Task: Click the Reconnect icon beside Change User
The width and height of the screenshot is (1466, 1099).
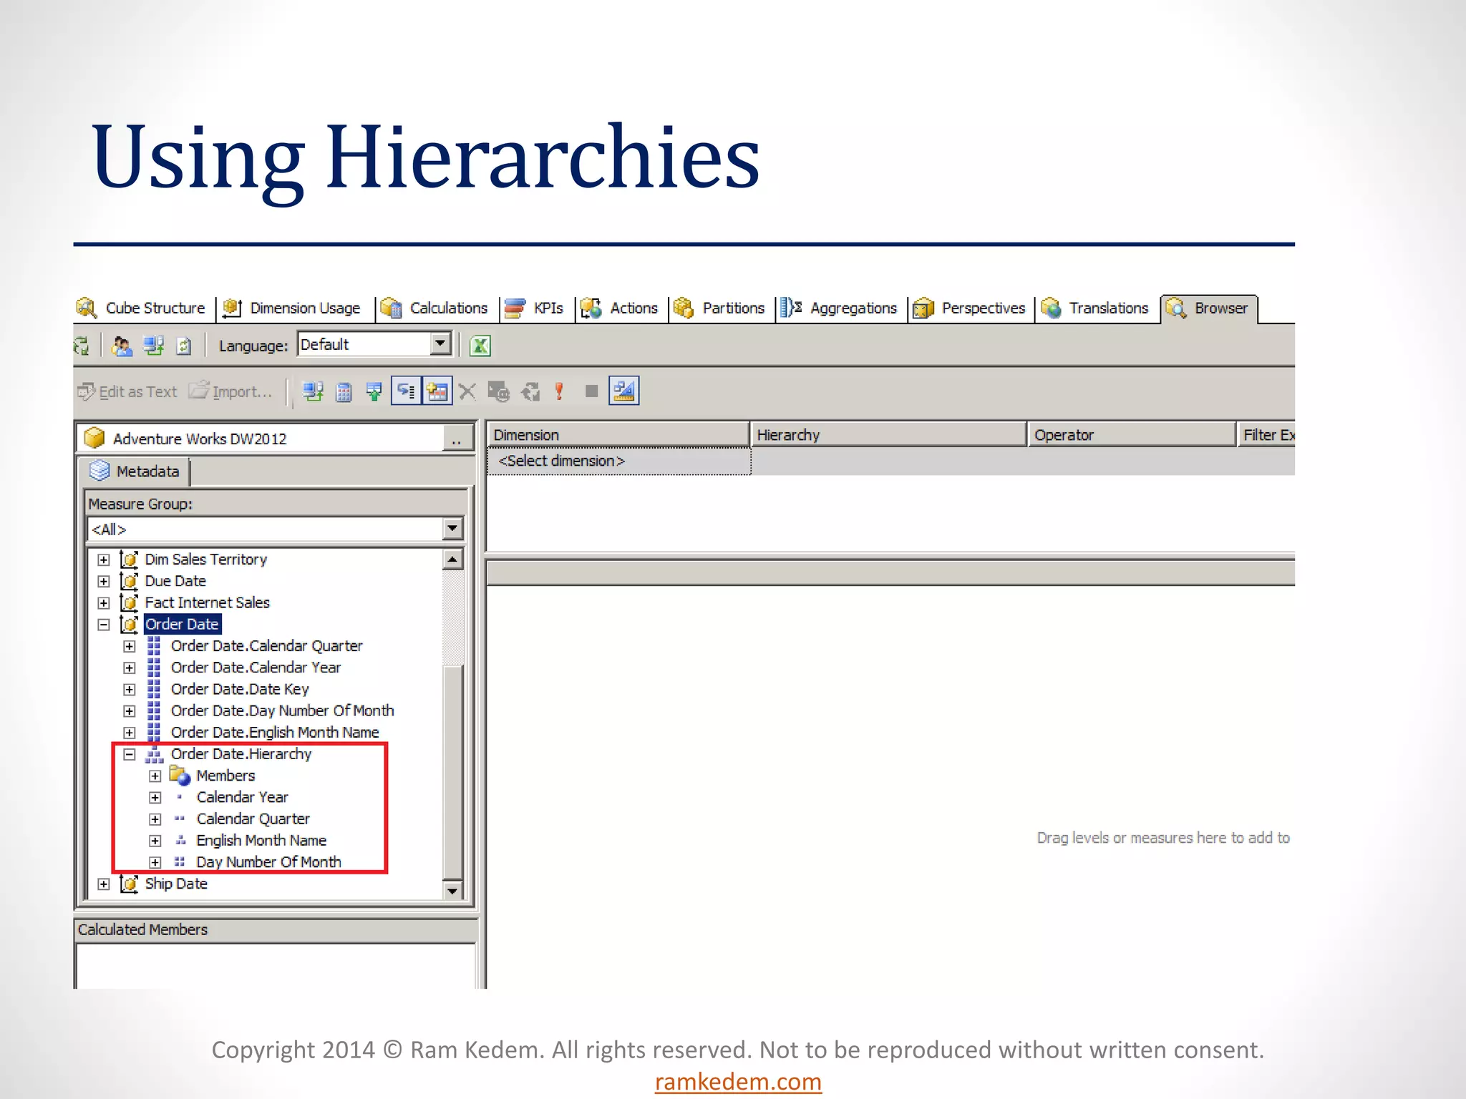Action: coord(153,346)
